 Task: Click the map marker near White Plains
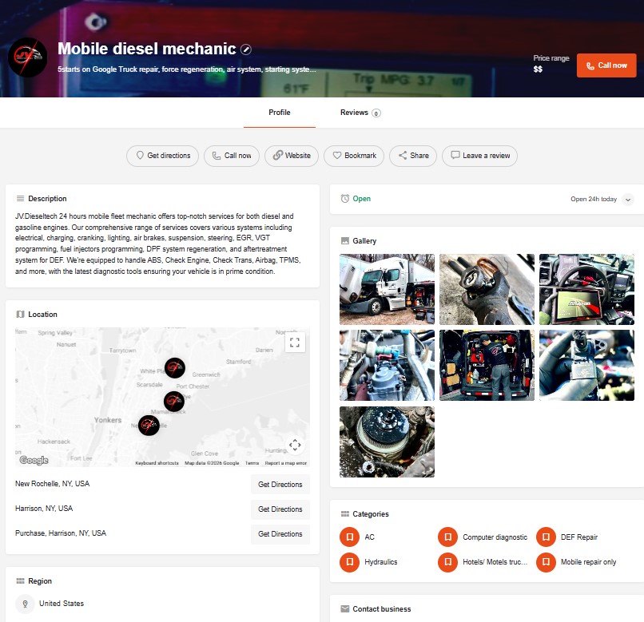(x=174, y=367)
